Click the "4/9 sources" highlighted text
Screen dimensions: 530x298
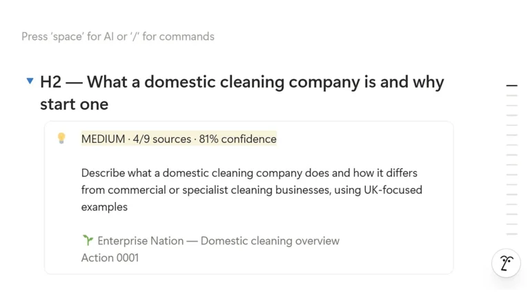click(x=162, y=139)
